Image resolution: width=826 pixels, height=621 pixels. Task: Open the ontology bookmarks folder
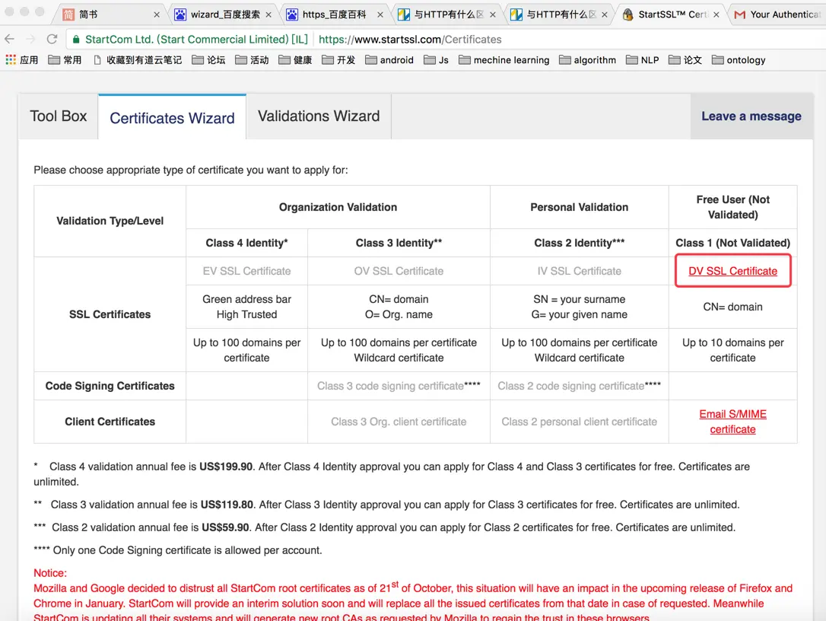point(739,60)
